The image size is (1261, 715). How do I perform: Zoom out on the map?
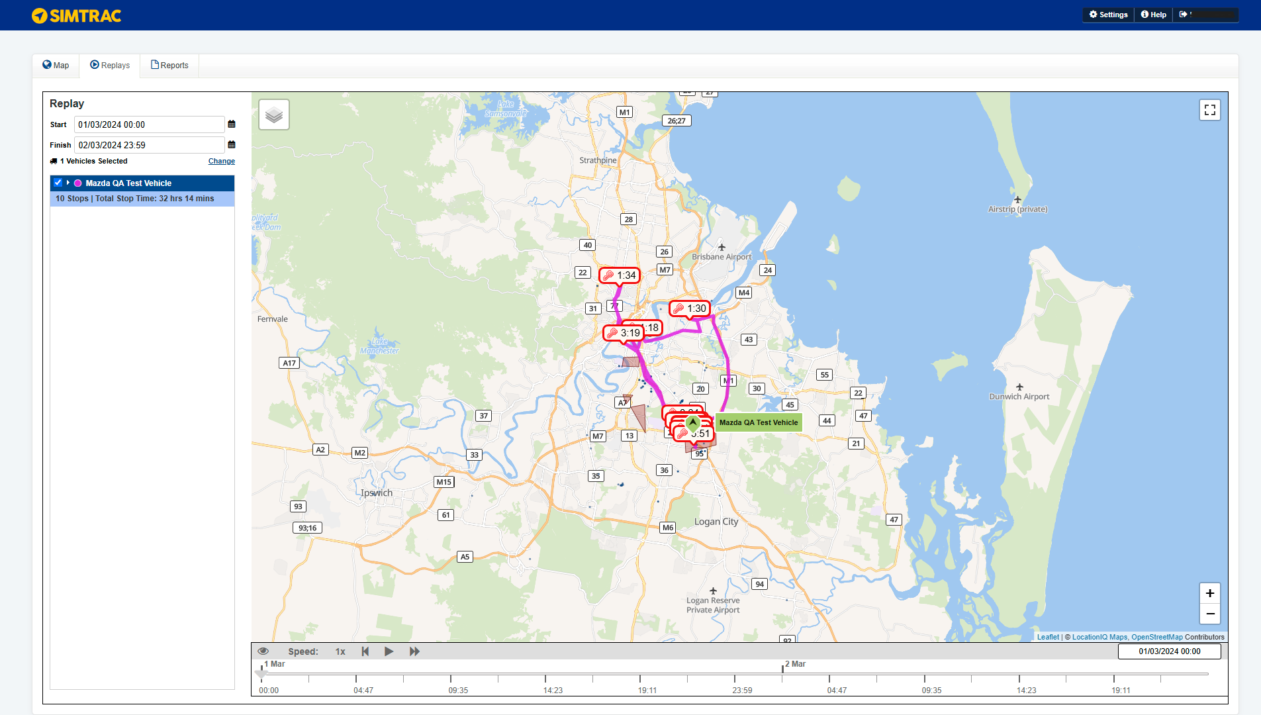point(1209,614)
